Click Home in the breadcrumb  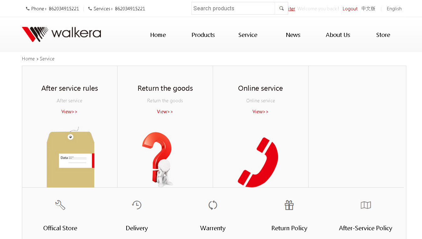tap(28, 59)
